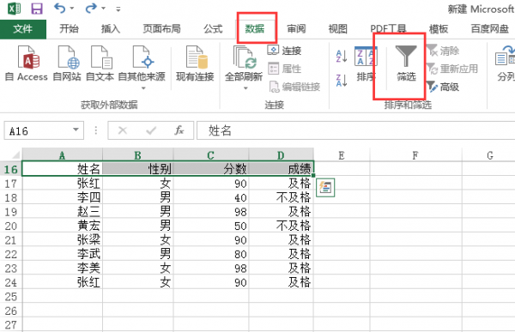Import data using 自 Access
Image resolution: width=515 pixels, height=332 pixels.
[27, 63]
